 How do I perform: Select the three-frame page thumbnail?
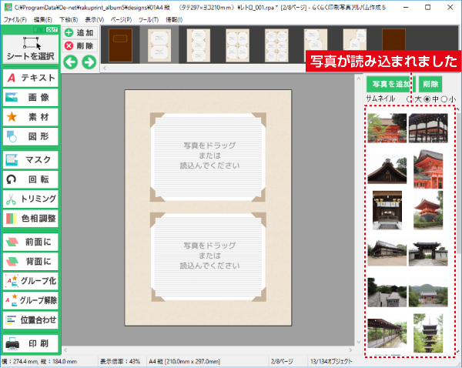tap(199, 45)
